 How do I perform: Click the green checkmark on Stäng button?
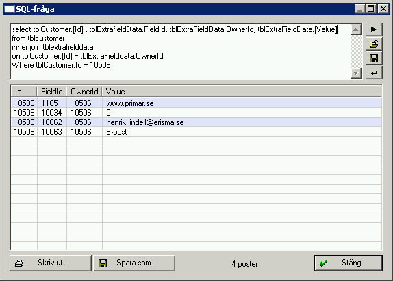coord(324,263)
